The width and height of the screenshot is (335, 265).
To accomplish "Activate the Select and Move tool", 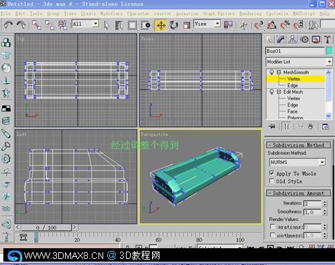I will coord(161,25).
